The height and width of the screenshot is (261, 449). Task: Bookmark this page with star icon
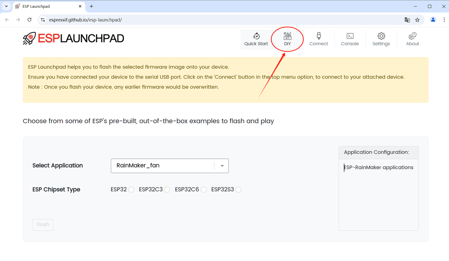pos(417,20)
